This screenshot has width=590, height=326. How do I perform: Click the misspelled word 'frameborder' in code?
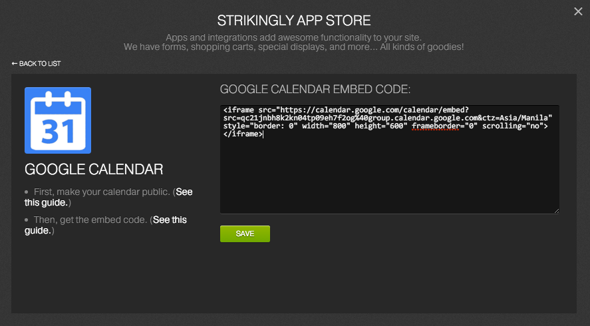435,126
